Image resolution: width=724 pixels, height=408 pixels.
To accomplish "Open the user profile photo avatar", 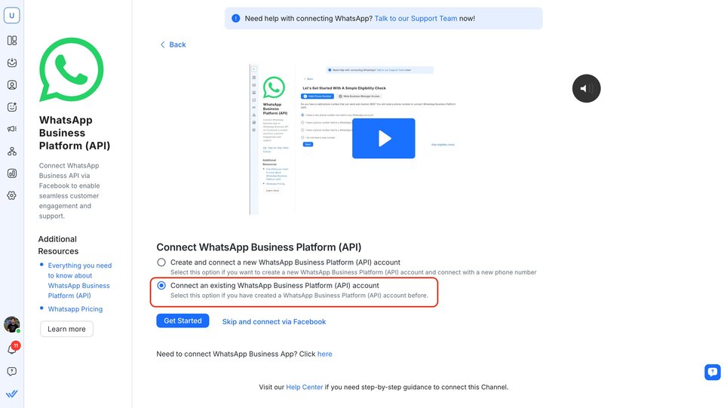I will (x=11, y=324).
